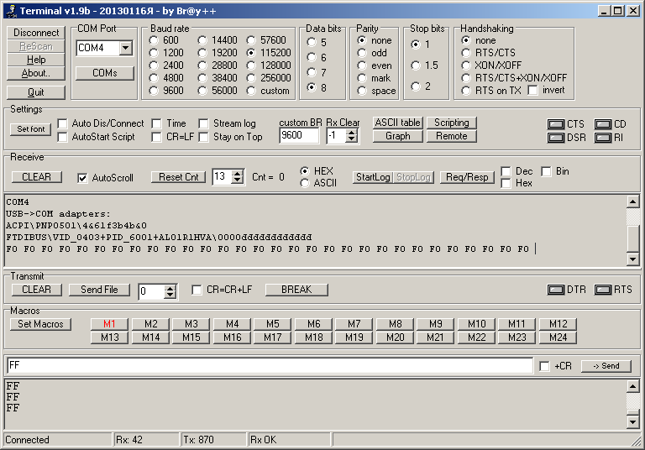
Task: Open the COM Port dropdown list
Action: tap(125, 49)
